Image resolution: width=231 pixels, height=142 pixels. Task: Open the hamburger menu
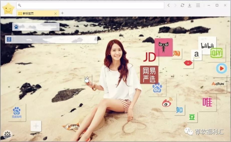point(198,5)
